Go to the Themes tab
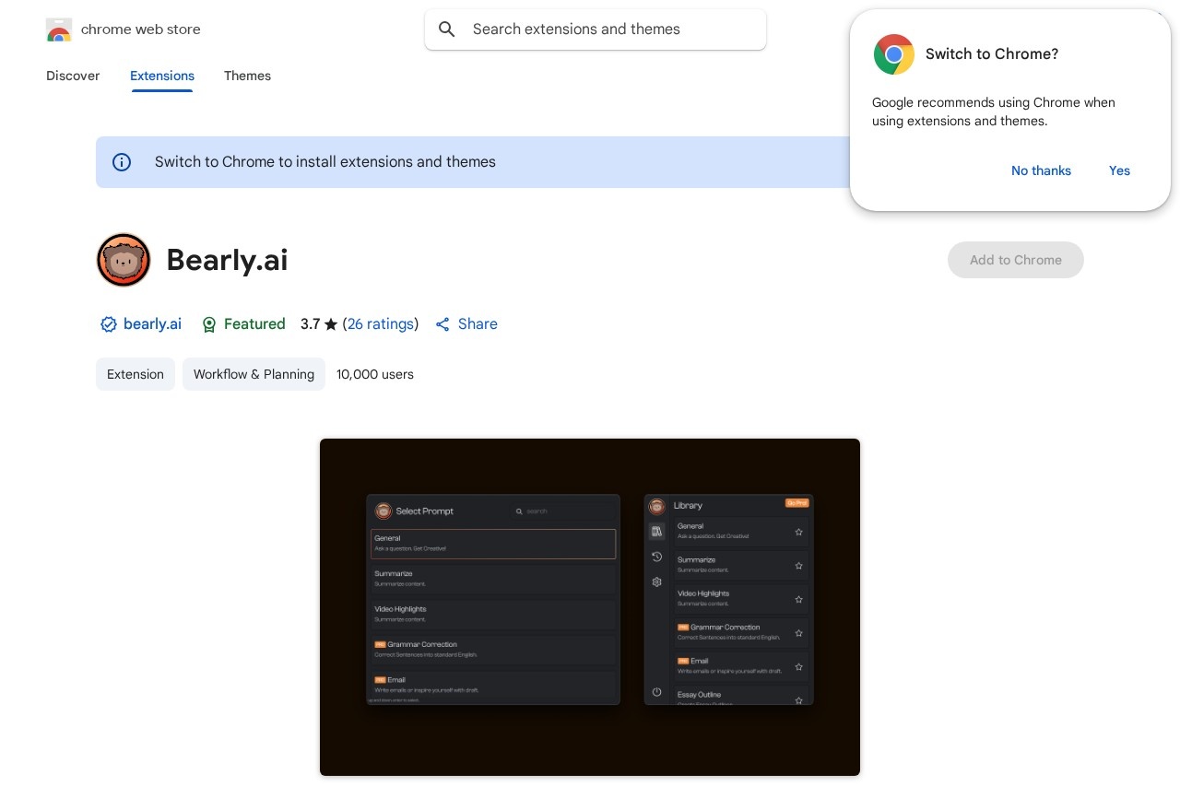The width and height of the screenshot is (1180, 786). 247,76
